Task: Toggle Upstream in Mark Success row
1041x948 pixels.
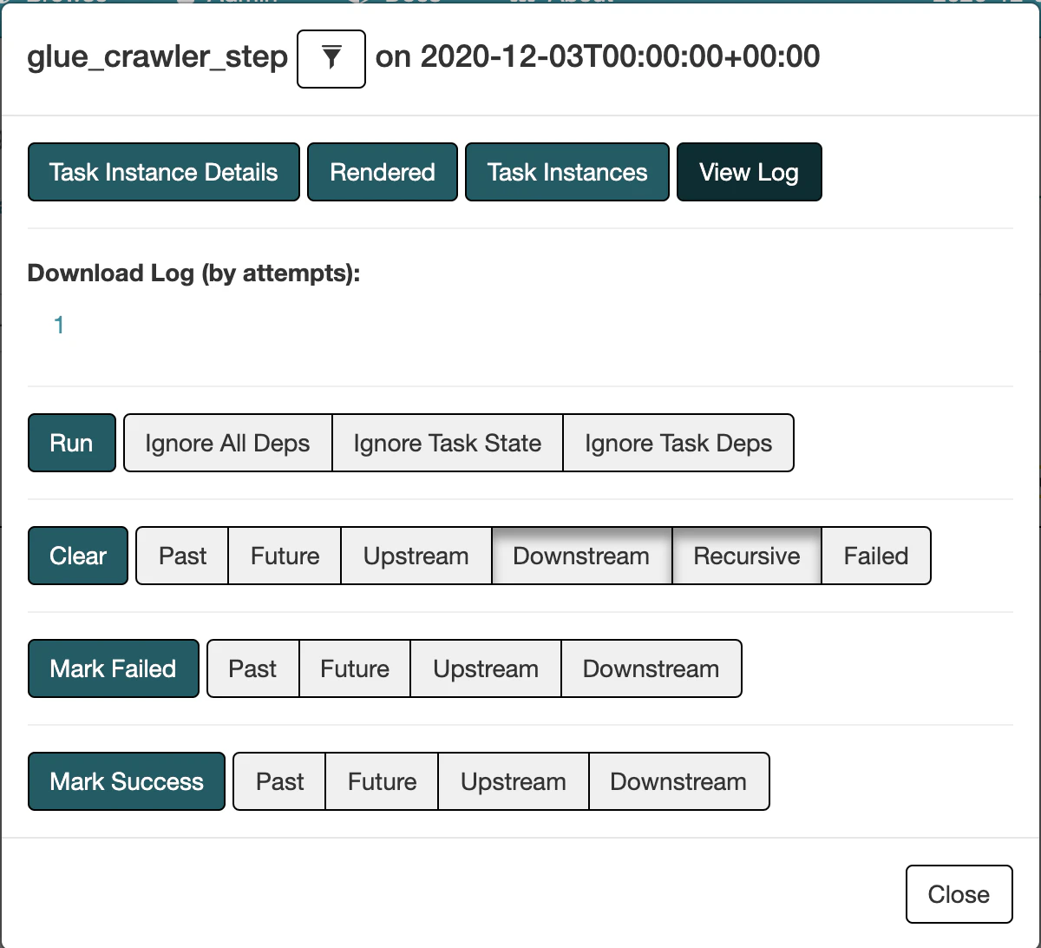Action: (514, 781)
